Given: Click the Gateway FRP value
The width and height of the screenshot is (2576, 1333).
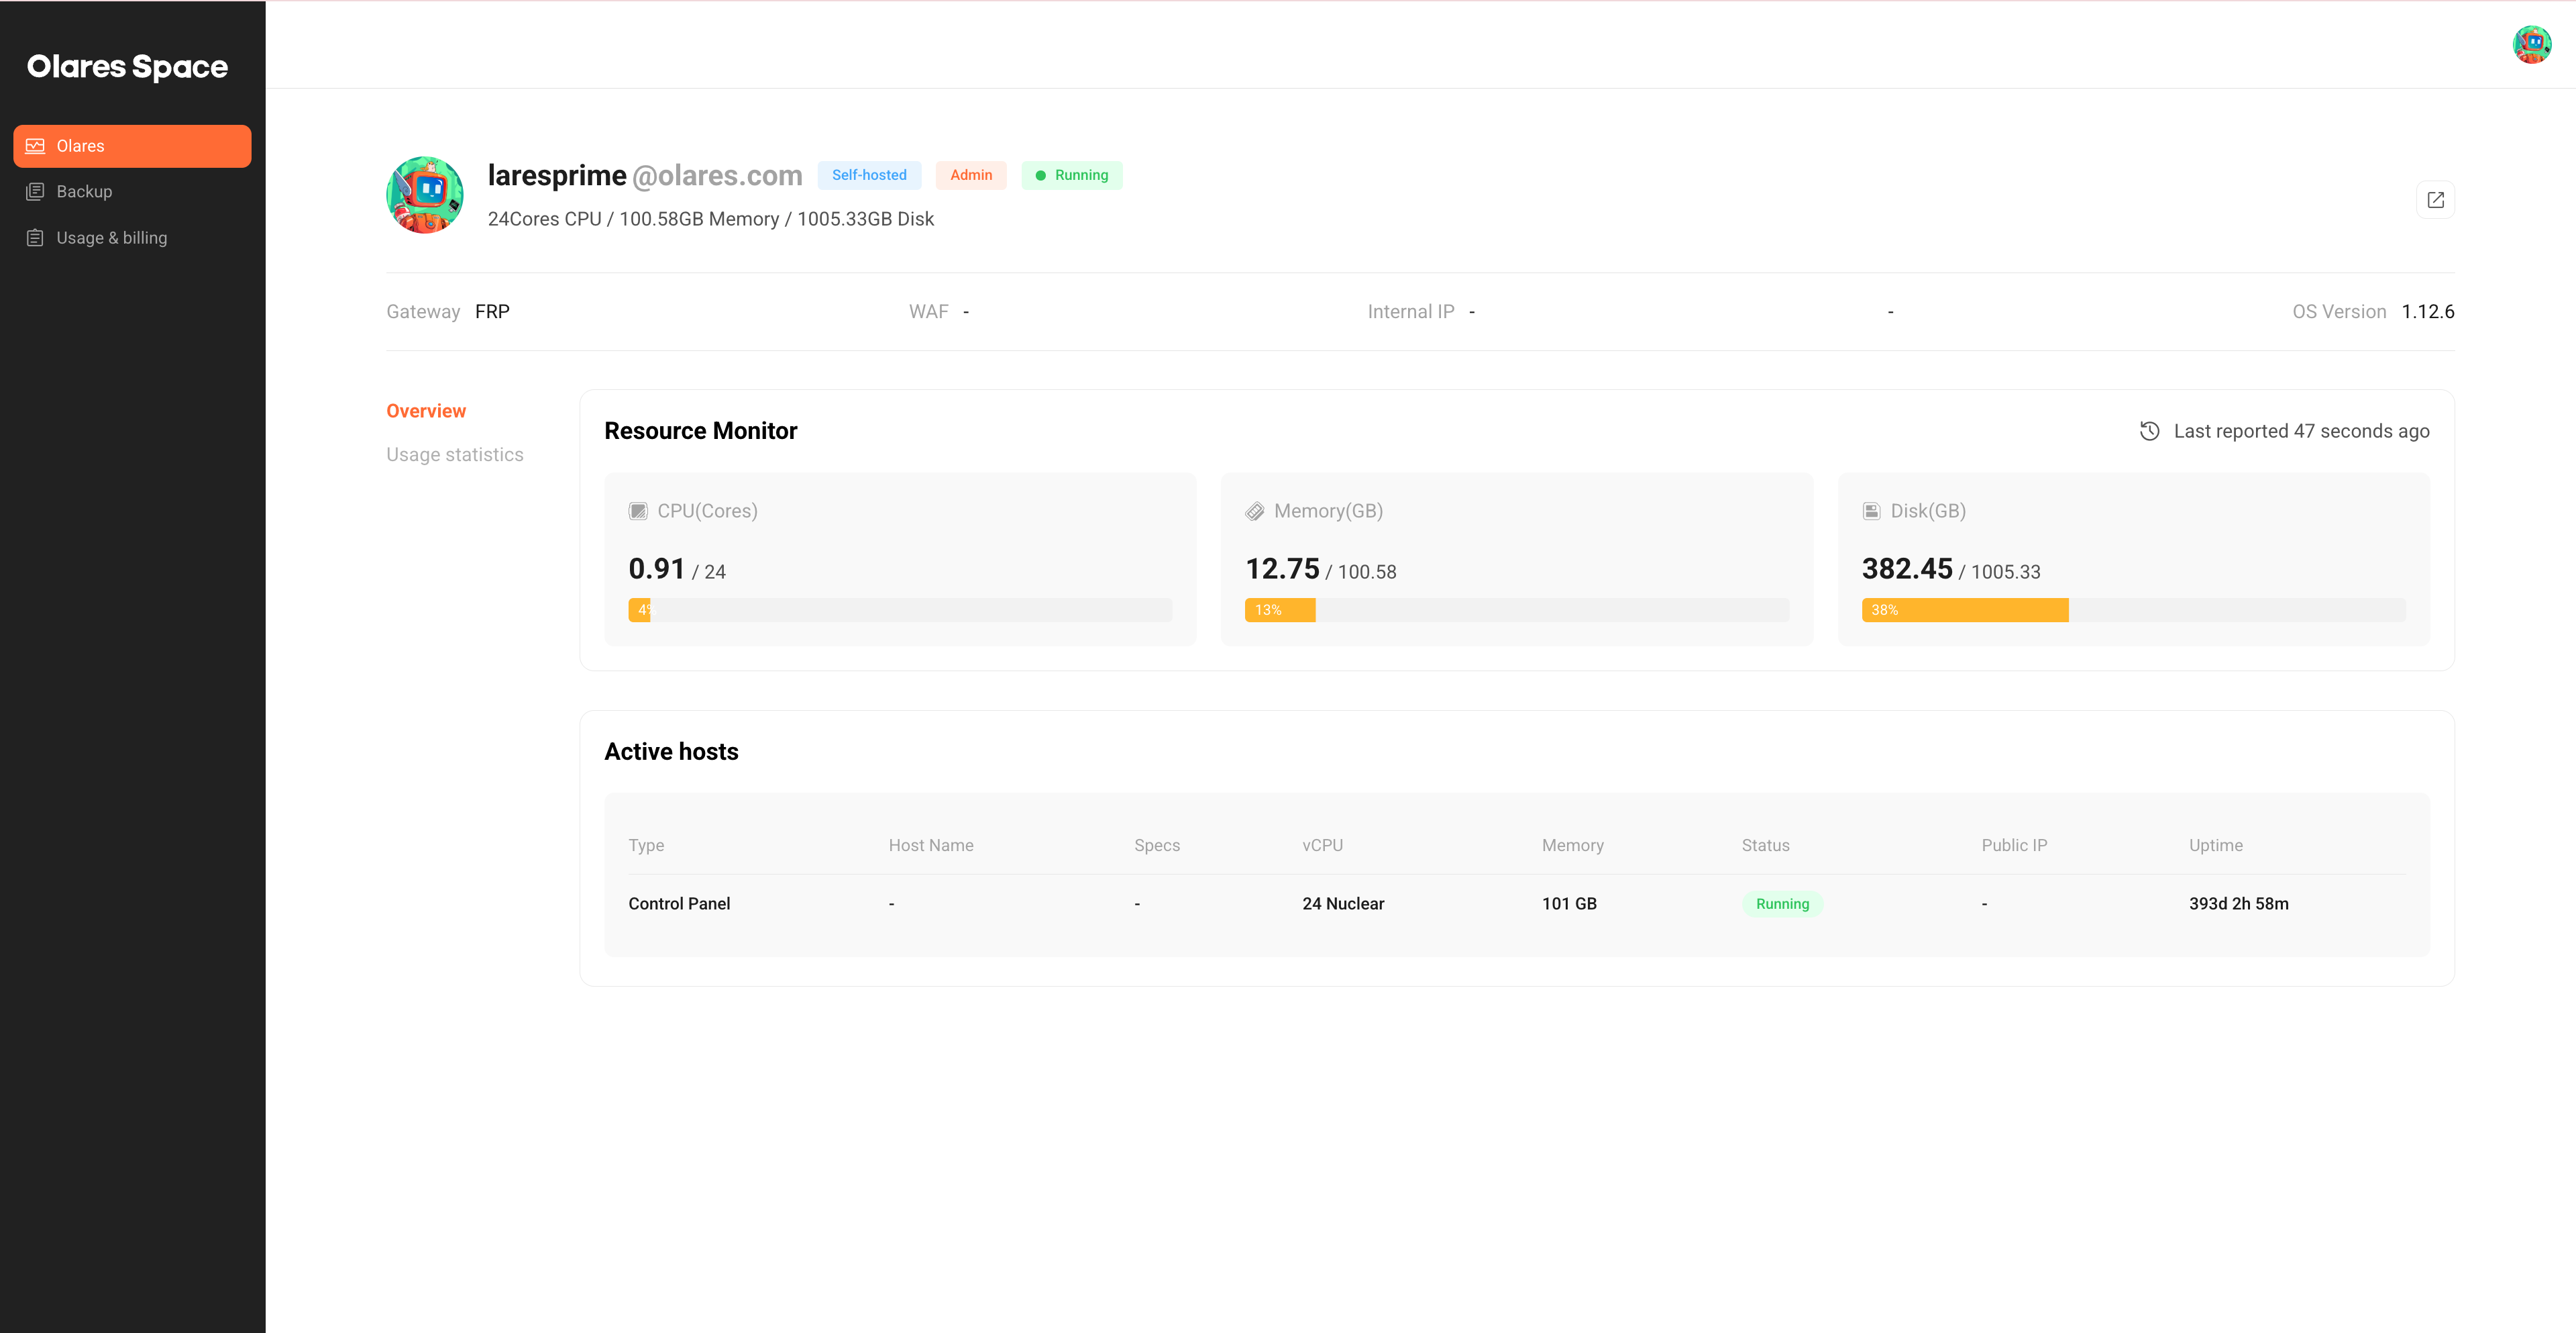Looking at the screenshot, I should (492, 312).
